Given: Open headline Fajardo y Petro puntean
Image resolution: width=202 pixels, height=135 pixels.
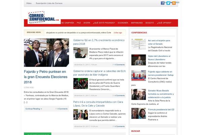Looking at the screenshot, I should [x=45, y=77].
